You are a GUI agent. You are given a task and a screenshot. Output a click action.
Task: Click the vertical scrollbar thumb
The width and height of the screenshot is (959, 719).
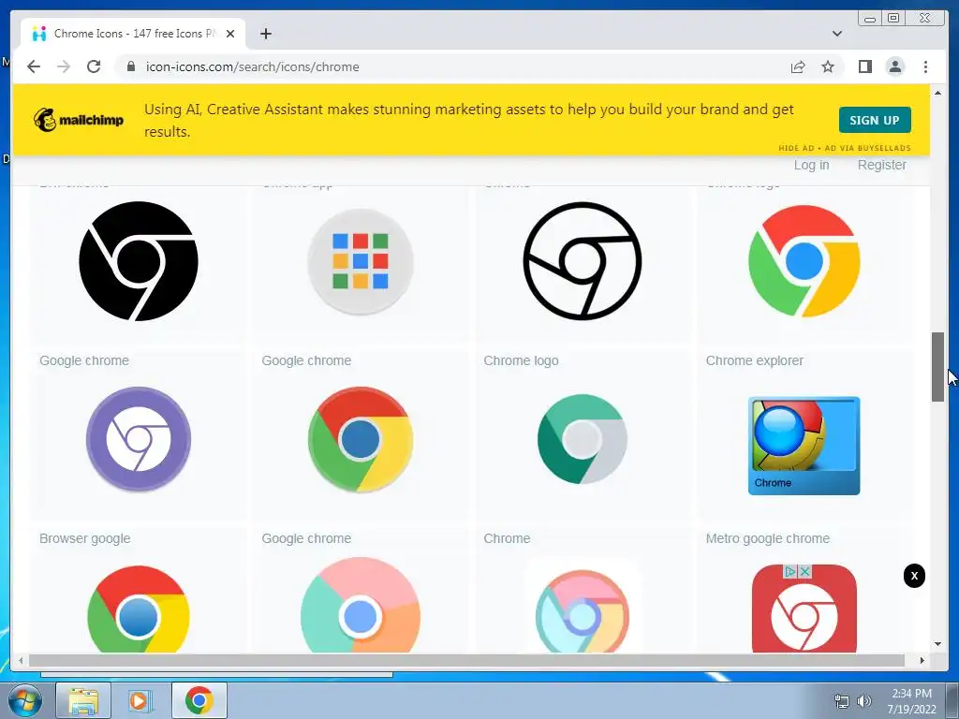937,367
